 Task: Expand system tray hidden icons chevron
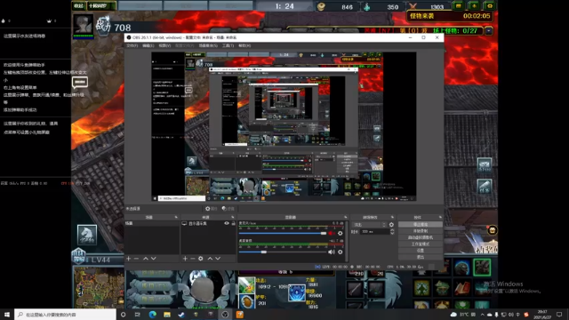[482, 315]
